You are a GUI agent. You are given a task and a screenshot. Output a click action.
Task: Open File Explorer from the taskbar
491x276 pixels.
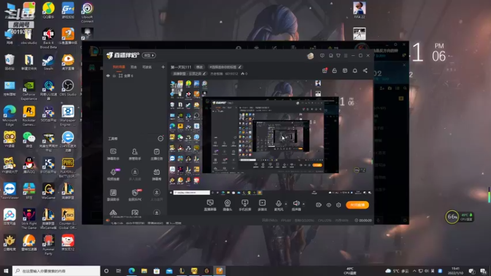pyautogui.click(x=144, y=270)
